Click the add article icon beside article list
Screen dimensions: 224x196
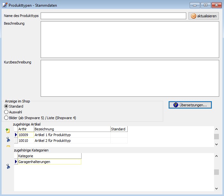click(x=8, y=130)
